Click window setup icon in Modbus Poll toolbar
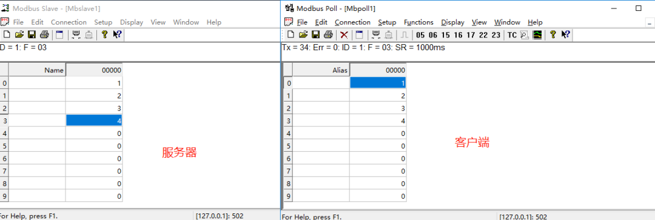The height and width of the screenshot is (220, 655). [359, 34]
